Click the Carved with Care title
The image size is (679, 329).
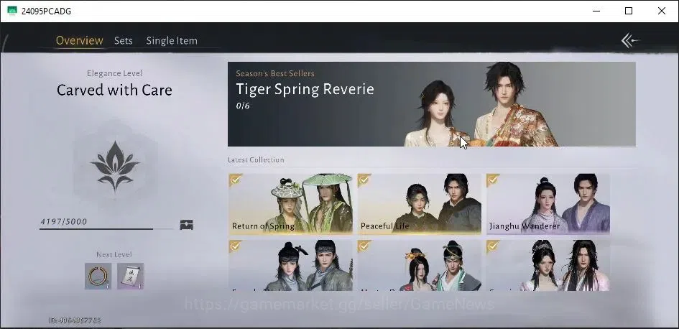114,90
